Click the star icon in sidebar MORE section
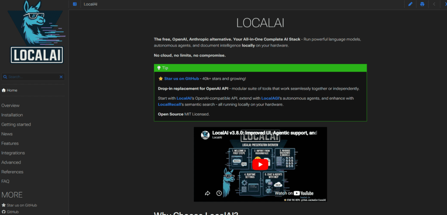 [x=3, y=205]
